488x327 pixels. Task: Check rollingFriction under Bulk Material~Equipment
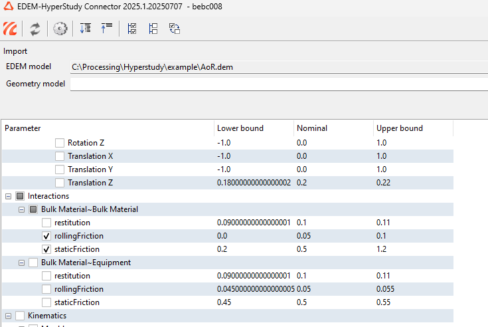46,289
